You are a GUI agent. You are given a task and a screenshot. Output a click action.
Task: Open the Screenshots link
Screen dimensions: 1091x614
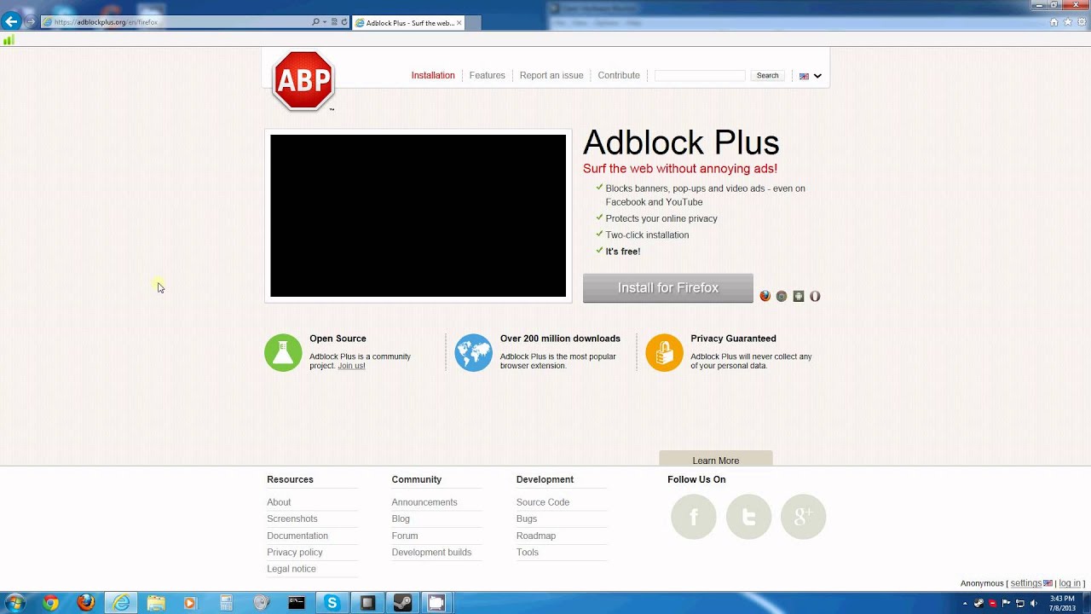(x=292, y=518)
